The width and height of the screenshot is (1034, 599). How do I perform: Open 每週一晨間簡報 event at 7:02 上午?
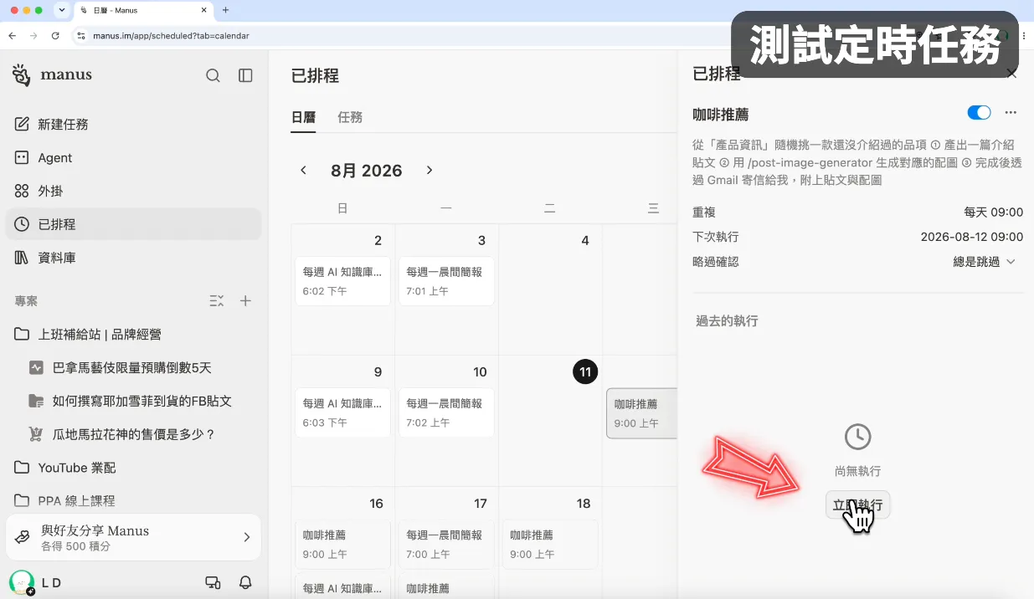click(446, 412)
